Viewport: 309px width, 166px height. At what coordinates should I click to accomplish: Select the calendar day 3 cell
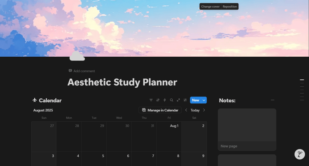pos(44,159)
